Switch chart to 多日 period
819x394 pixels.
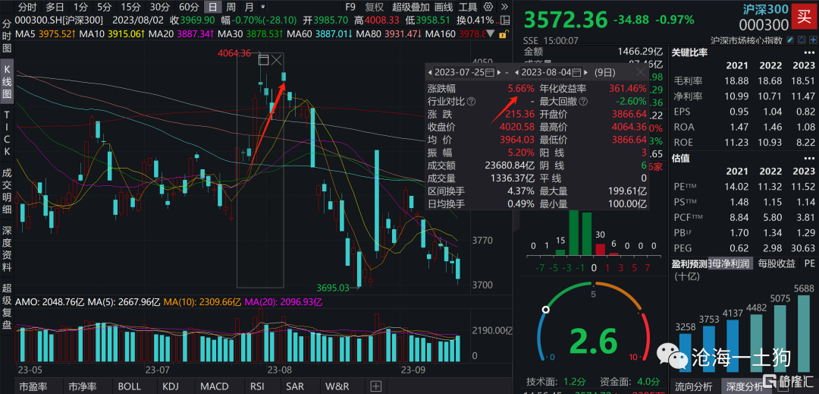(55, 8)
